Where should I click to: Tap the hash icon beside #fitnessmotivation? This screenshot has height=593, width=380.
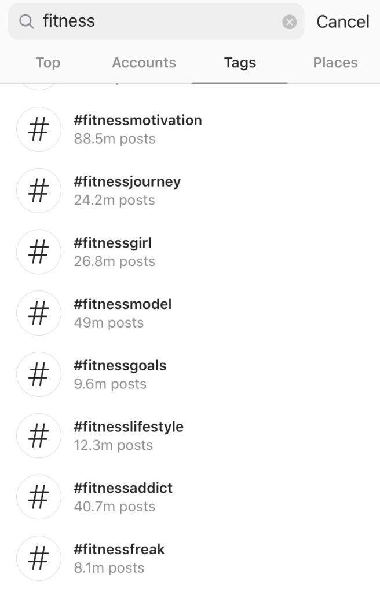(38, 129)
